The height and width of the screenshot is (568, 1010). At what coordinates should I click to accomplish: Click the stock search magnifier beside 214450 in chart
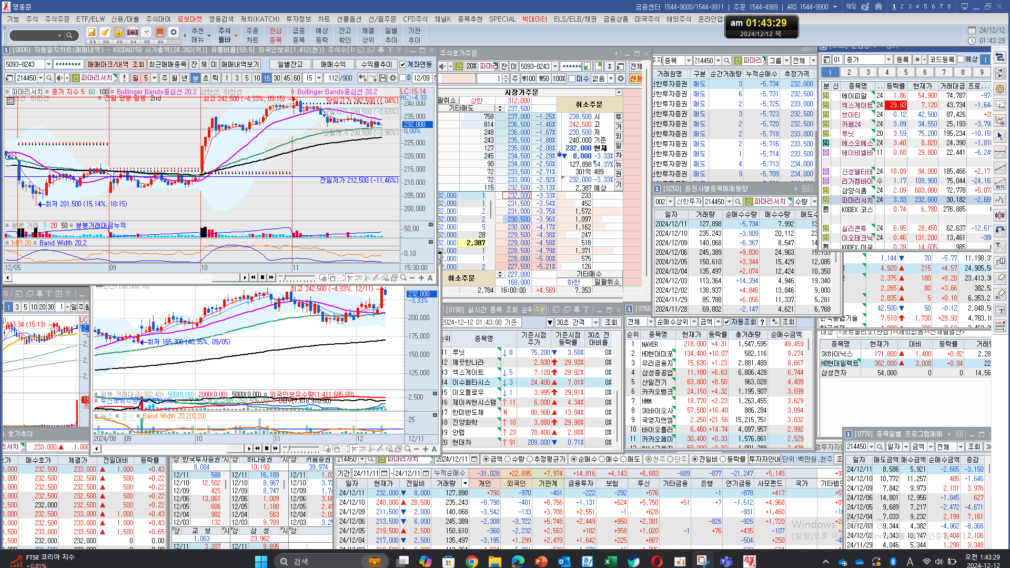click(x=49, y=78)
